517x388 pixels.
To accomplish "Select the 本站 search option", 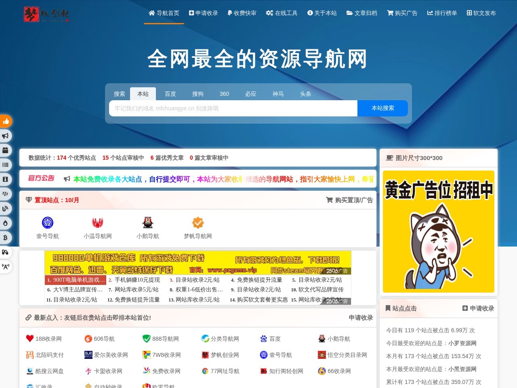I will (x=143, y=94).
